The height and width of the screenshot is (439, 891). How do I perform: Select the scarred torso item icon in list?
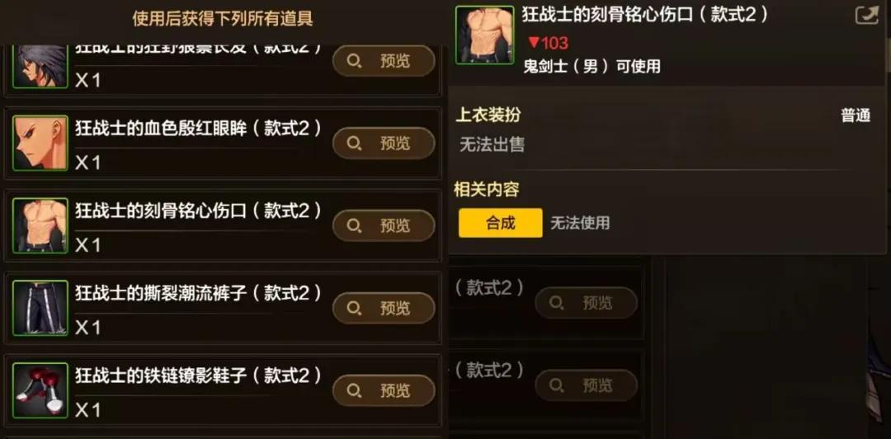40,226
